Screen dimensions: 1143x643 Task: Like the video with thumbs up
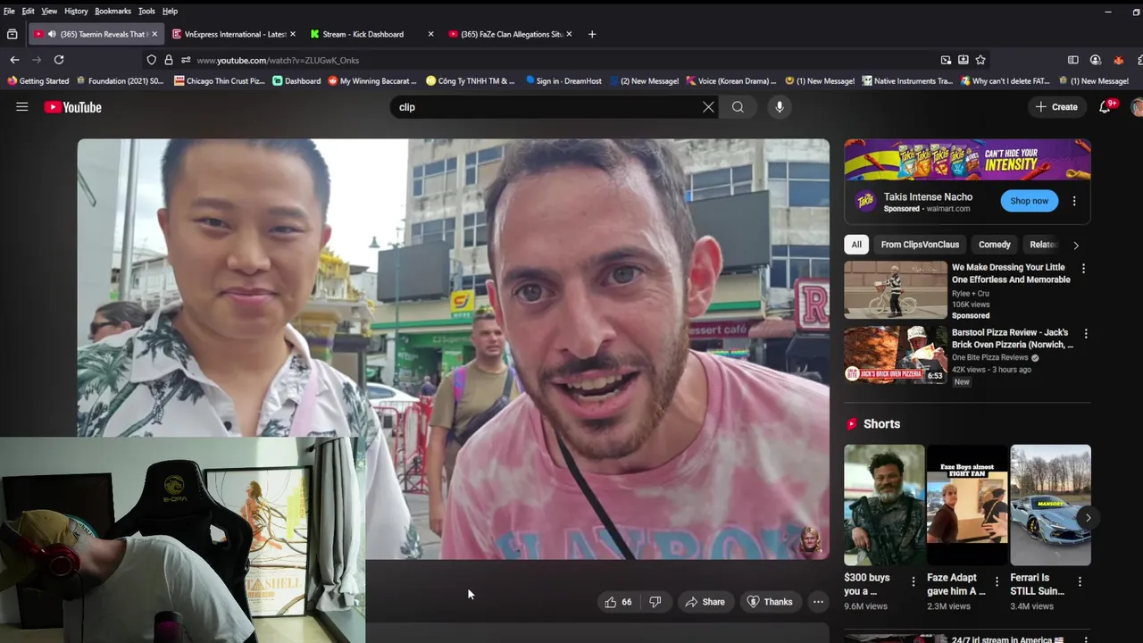(618, 602)
